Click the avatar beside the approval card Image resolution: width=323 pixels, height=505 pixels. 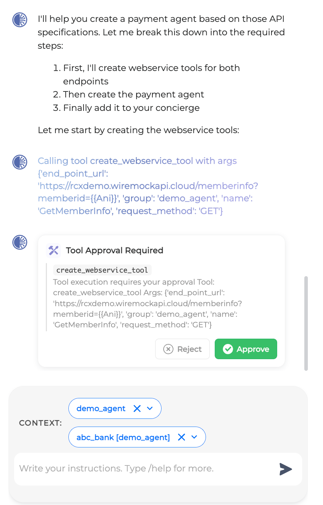pyautogui.click(x=20, y=243)
